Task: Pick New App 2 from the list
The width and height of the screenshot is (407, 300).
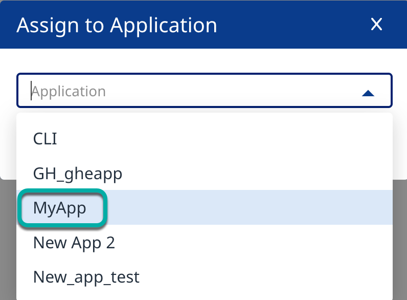Action: tap(74, 242)
